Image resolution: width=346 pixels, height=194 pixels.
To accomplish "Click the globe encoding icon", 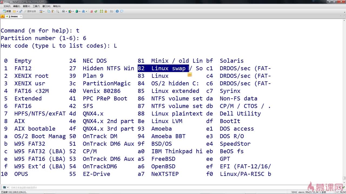I will [x=77, y=11].
